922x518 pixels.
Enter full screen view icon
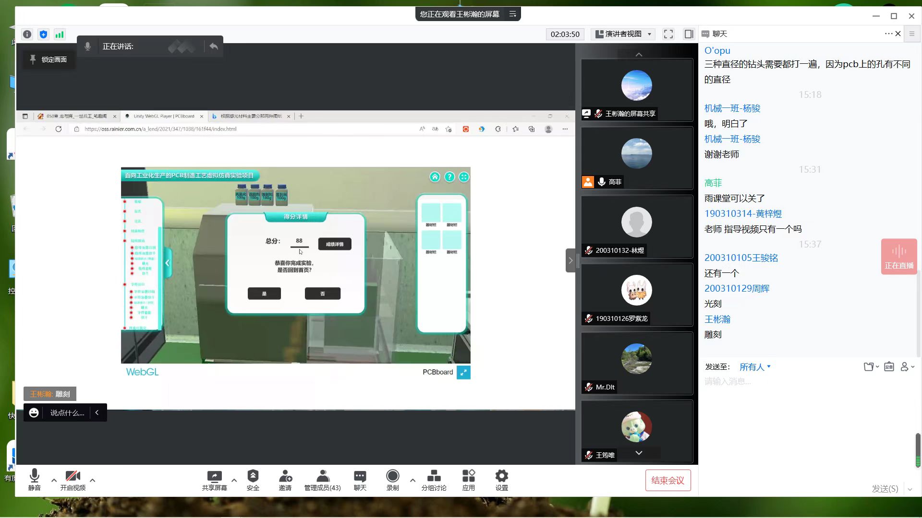(668, 34)
